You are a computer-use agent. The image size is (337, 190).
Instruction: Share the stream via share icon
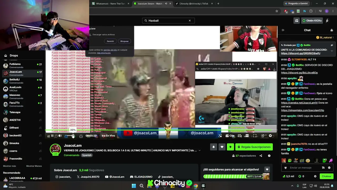pos(261,156)
